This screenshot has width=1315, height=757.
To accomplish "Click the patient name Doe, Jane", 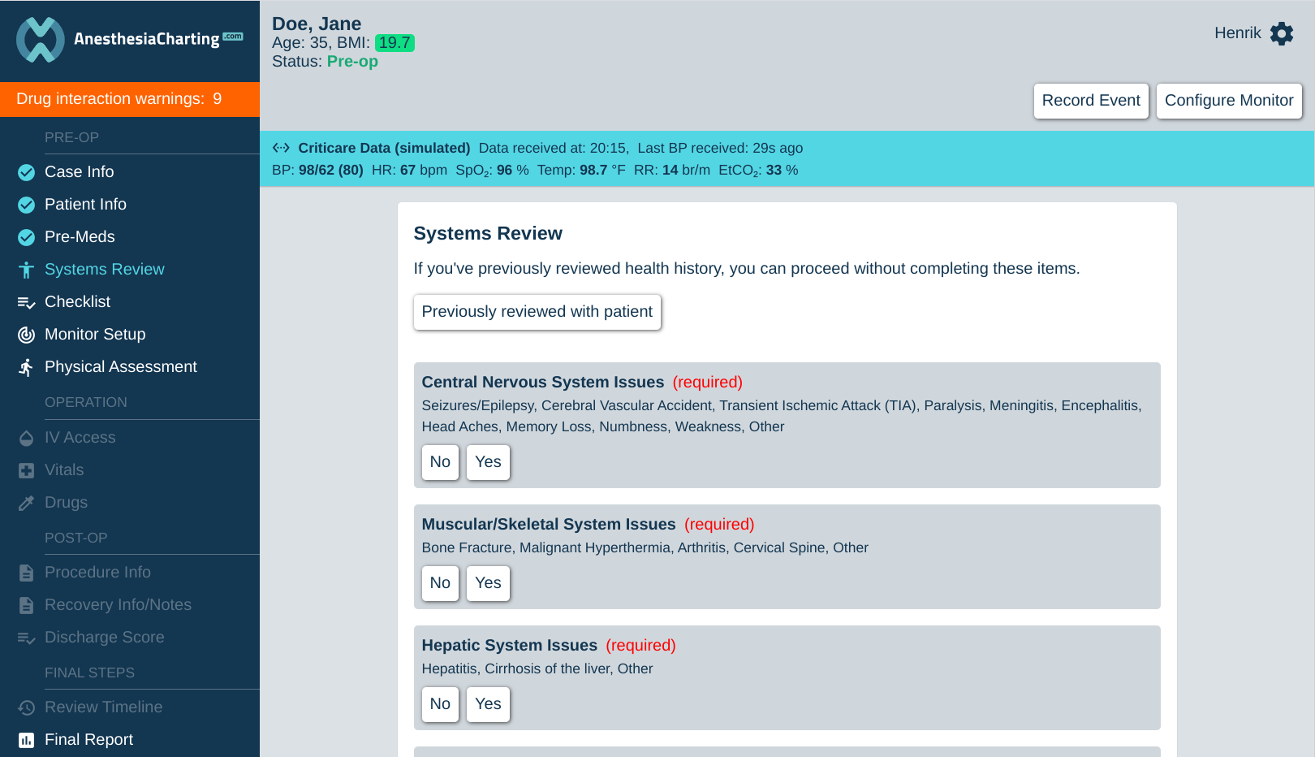I will pos(317,24).
